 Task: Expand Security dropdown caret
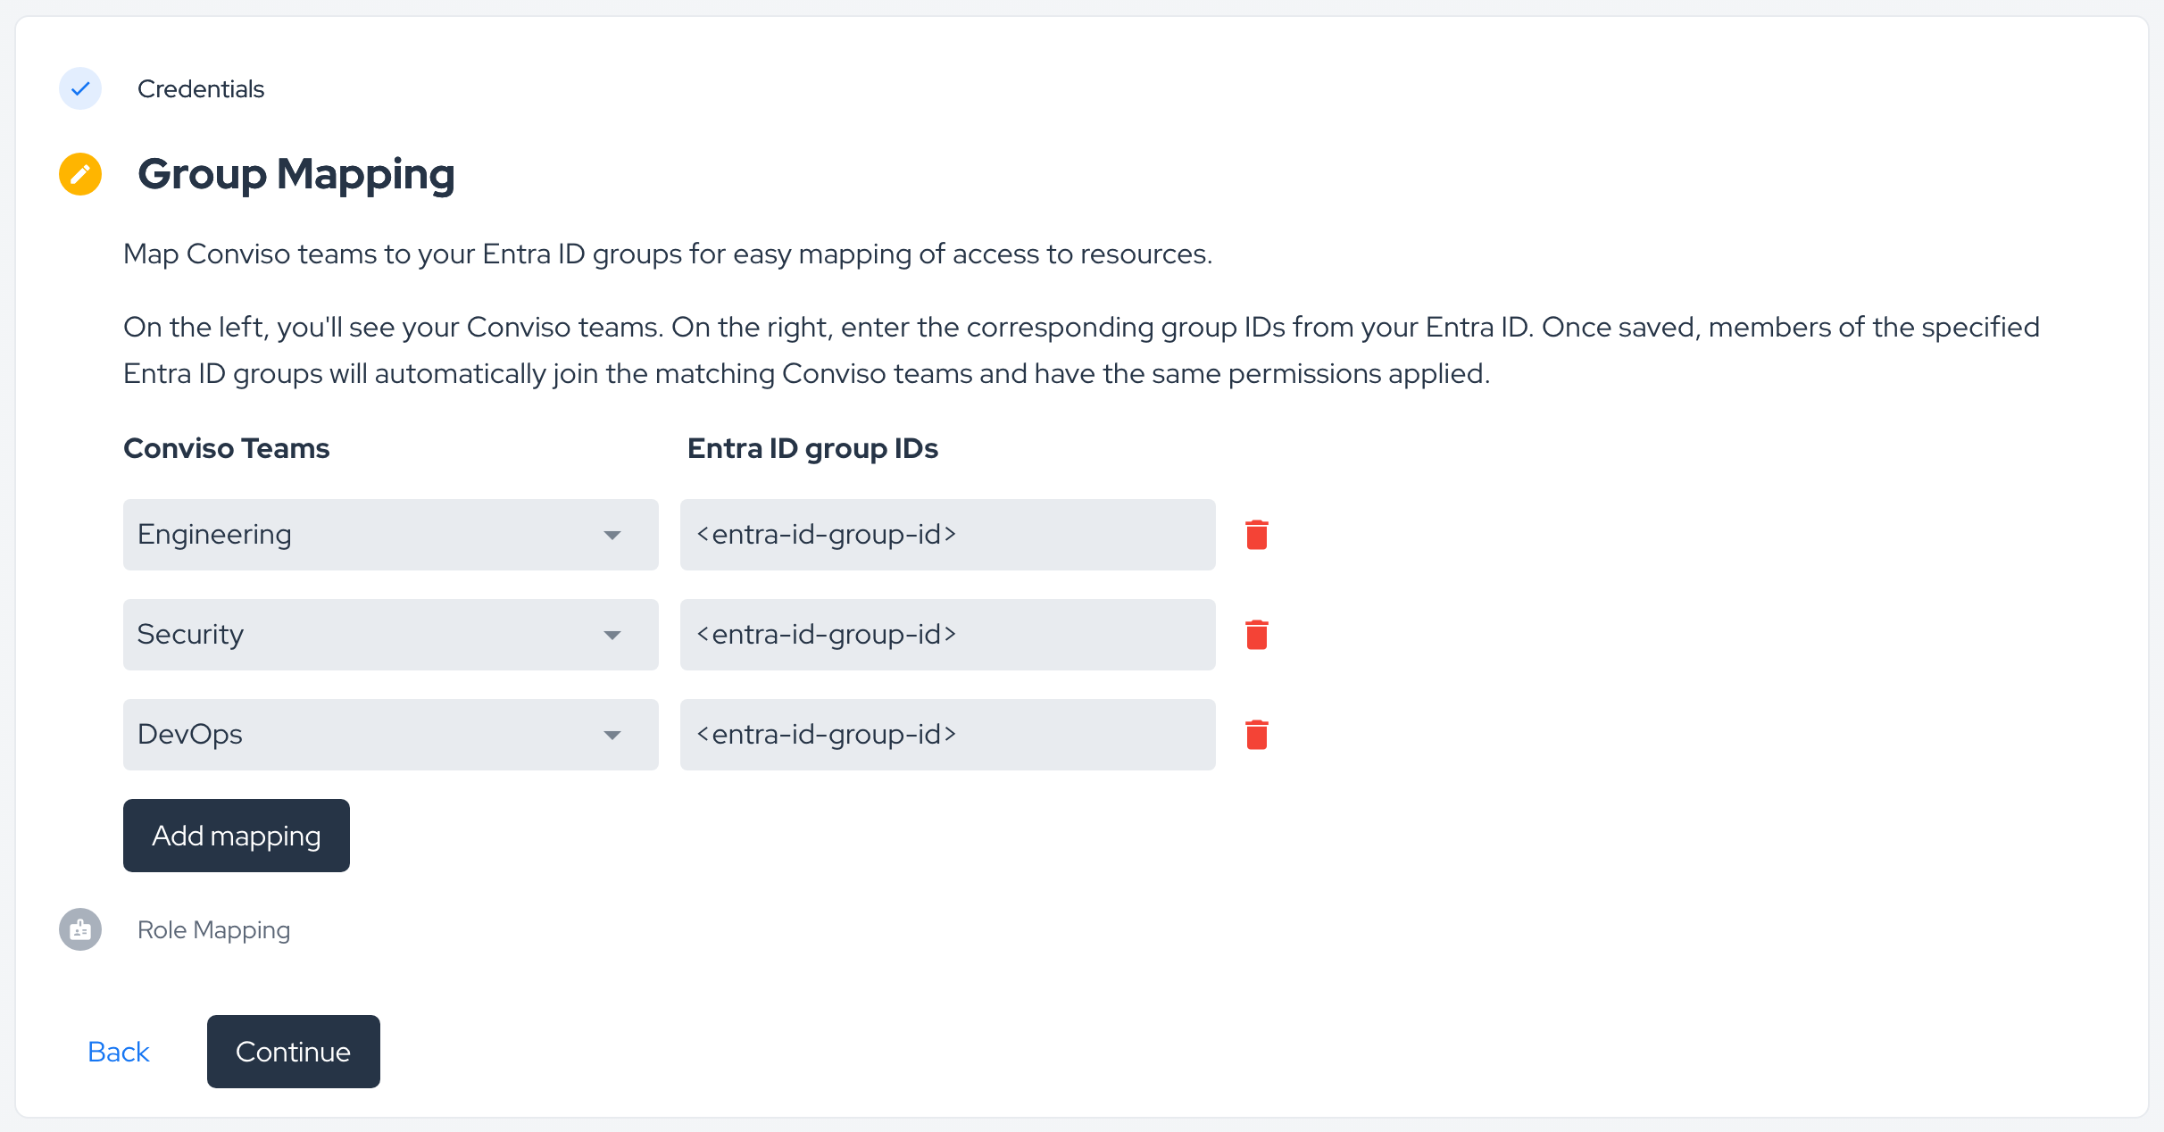click(612, 636)
